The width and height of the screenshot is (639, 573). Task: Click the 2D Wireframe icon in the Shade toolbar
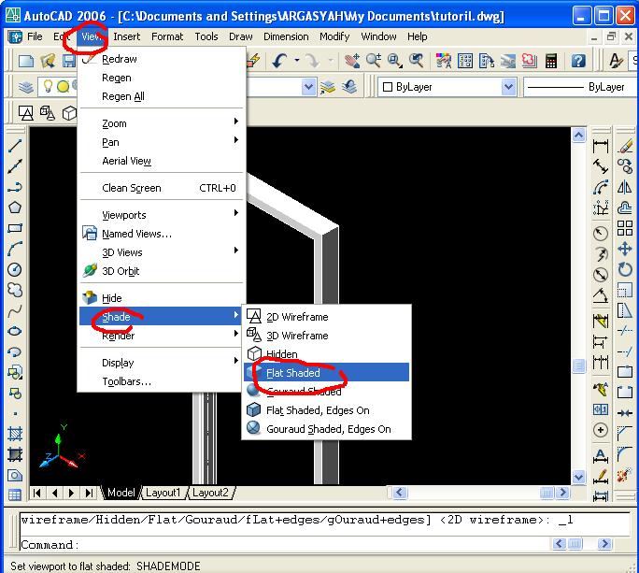tap(26, 113)
